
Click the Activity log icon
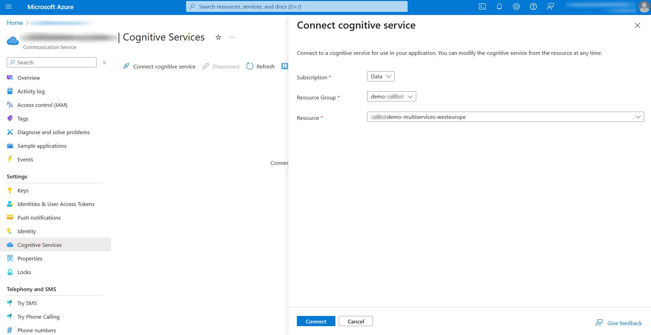tap(10, 91)
